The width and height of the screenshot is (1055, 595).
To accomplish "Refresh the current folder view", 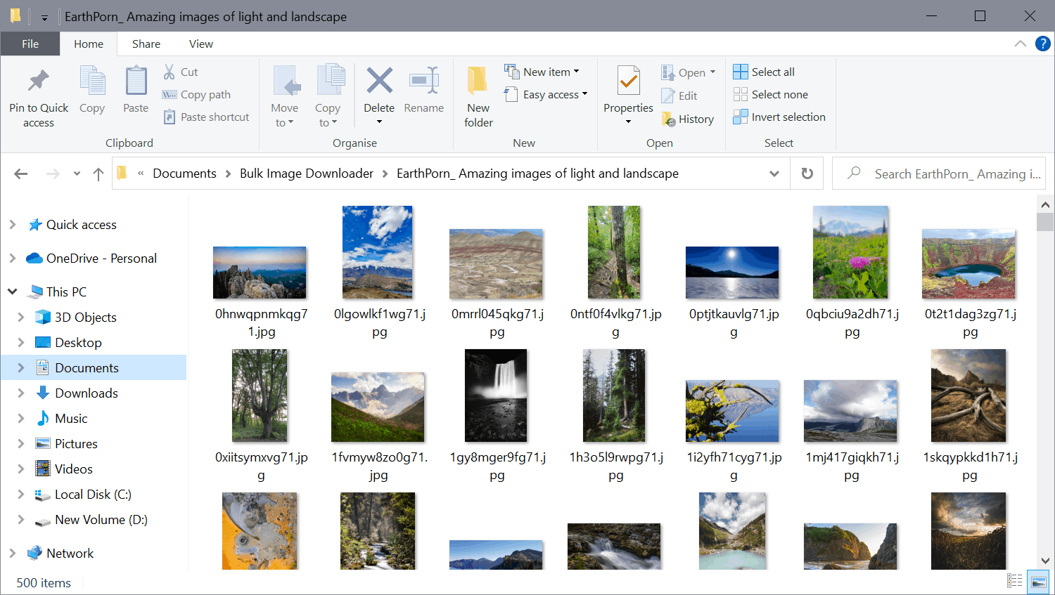I will coord(807,173).
